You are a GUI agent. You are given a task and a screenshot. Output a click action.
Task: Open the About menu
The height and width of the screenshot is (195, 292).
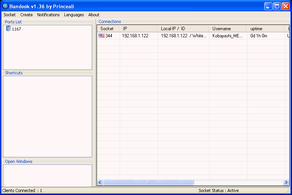94,15
